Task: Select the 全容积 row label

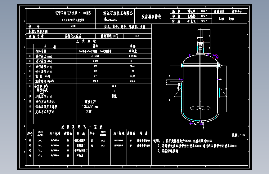Action: coord(41,86)
